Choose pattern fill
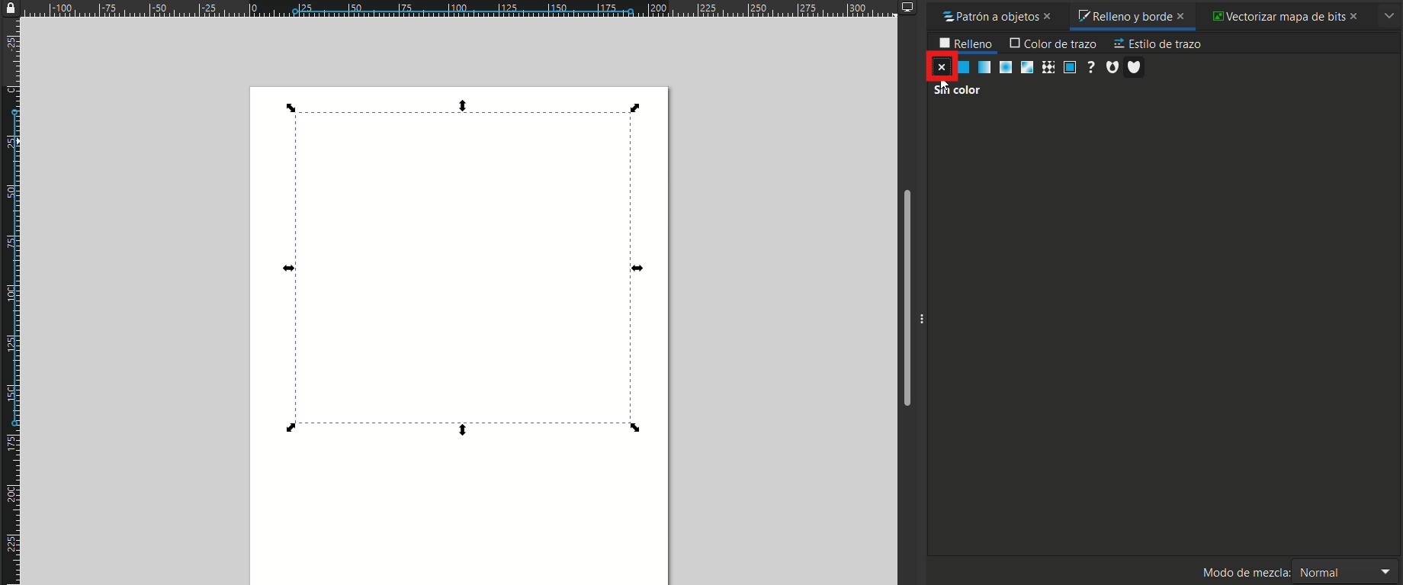1403x585 pixels. pos(1048,67)
